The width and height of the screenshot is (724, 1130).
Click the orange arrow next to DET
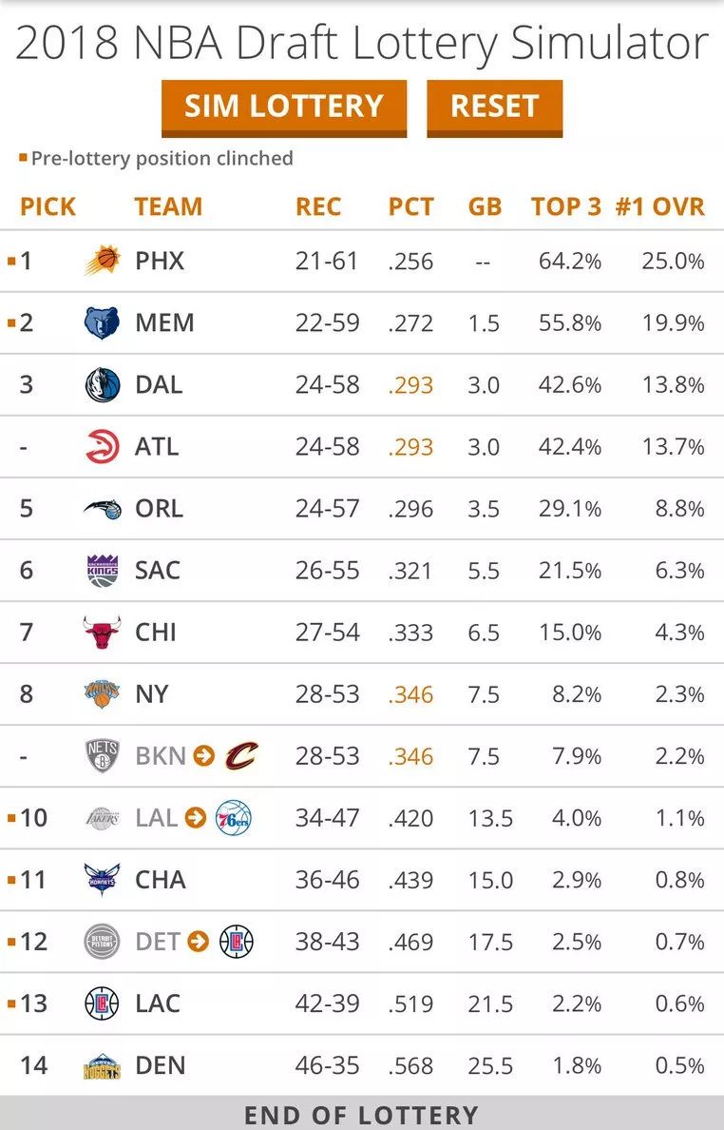click(199, 942)
